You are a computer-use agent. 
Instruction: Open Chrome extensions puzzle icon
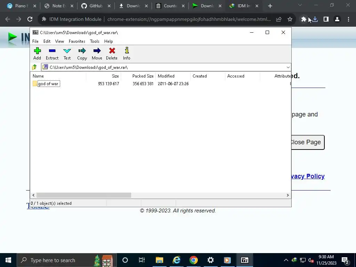(x=304, y=19)
